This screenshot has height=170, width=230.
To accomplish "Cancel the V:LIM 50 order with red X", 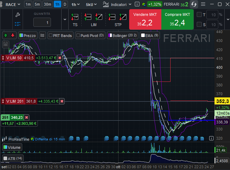I will pos(60,58).
